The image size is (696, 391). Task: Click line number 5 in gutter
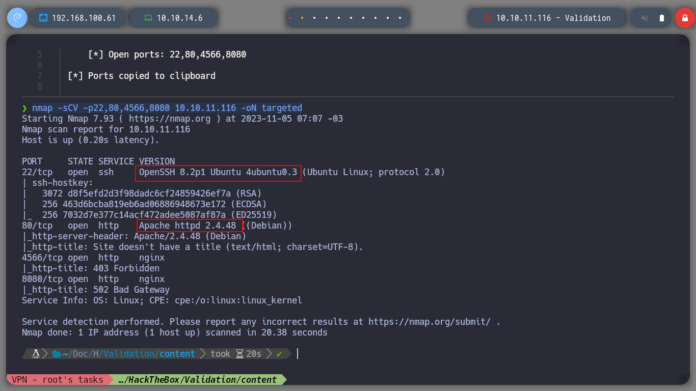click(40, 54)
